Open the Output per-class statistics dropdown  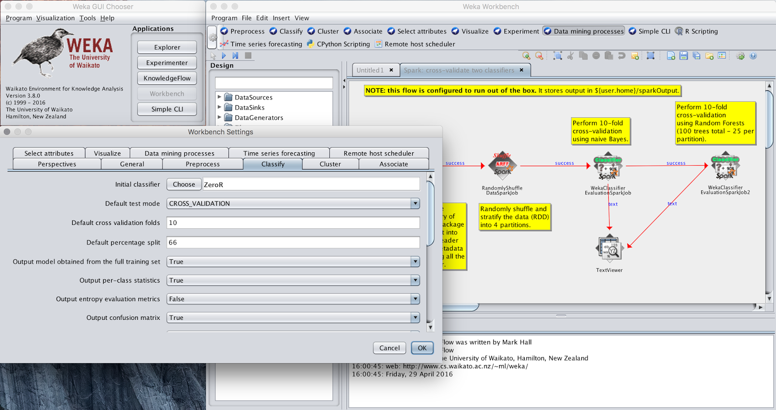coord(293,280)
